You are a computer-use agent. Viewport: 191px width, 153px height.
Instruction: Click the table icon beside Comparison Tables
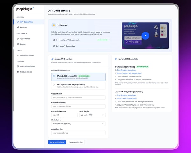coord(18,66)
